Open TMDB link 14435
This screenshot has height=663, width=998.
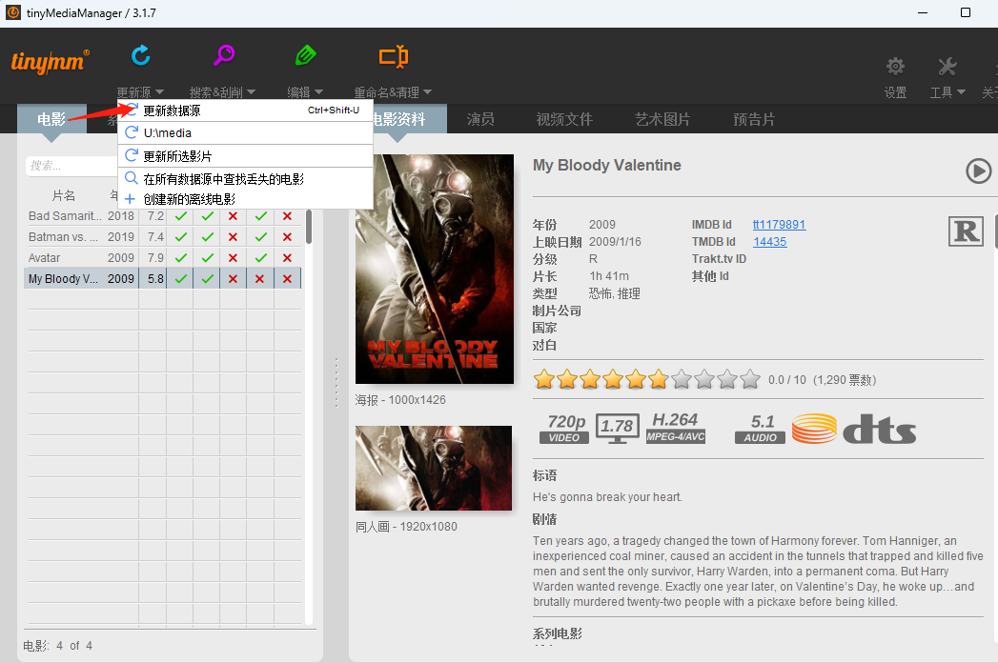pos(769,242)
